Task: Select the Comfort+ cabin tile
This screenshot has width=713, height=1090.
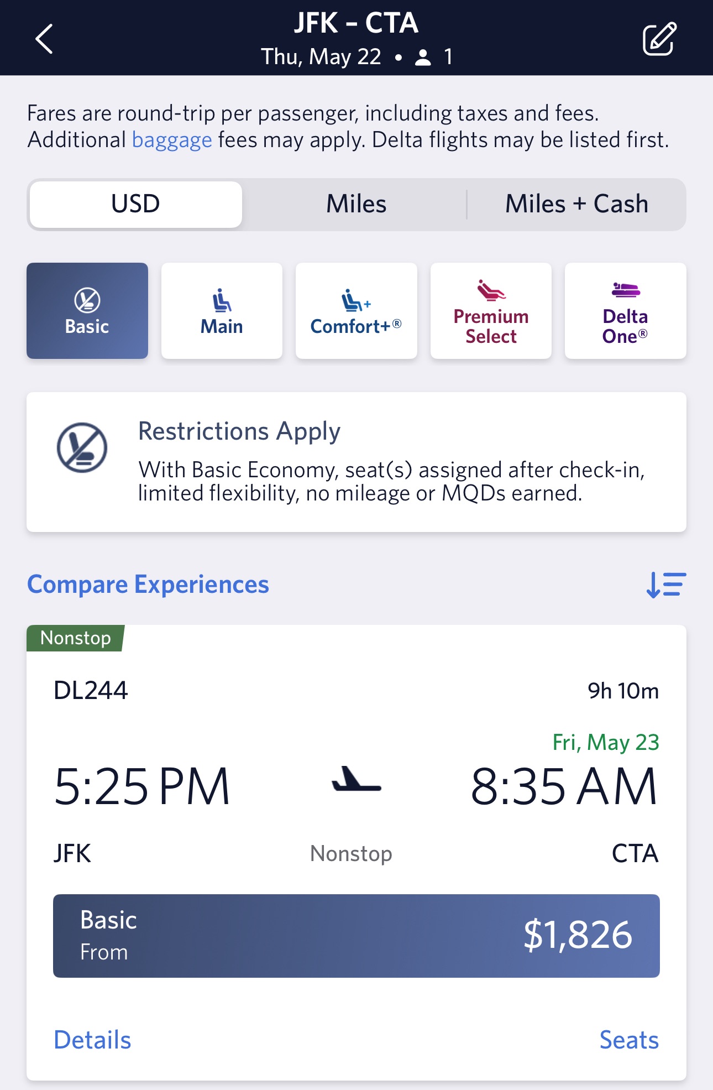Action: coord(356,311)
